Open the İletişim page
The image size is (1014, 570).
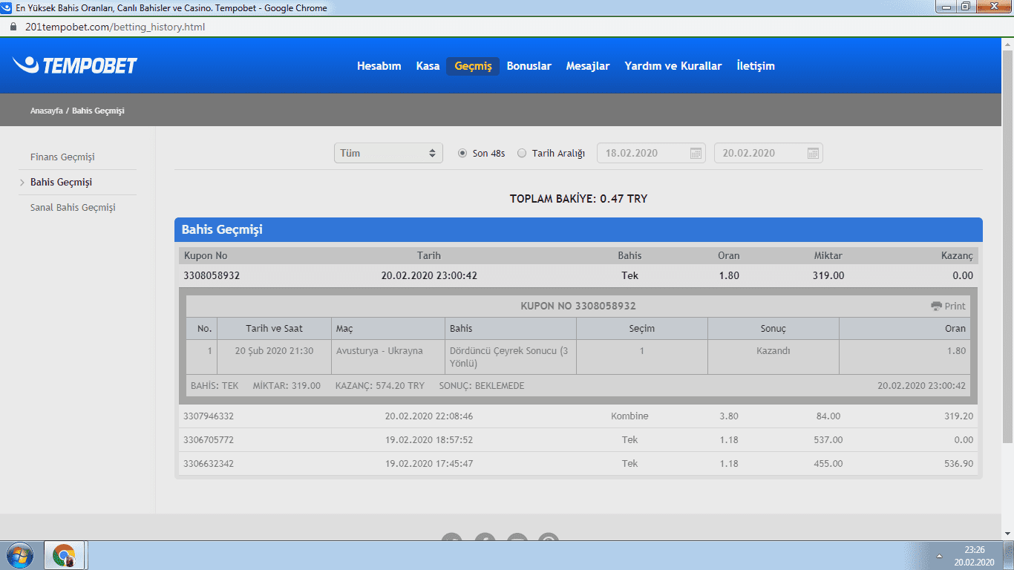tap(756, 66)
